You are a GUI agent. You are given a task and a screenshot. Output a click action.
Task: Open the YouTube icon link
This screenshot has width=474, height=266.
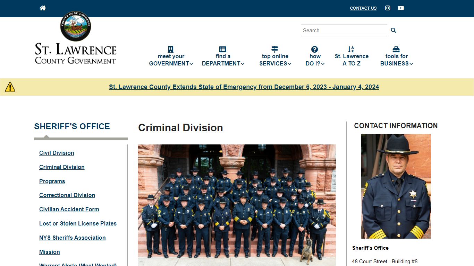(401, 8)
